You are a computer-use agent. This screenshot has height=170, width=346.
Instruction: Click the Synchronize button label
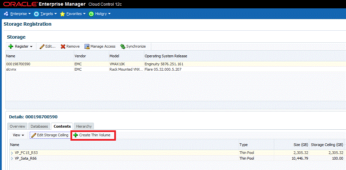[136, 46]
